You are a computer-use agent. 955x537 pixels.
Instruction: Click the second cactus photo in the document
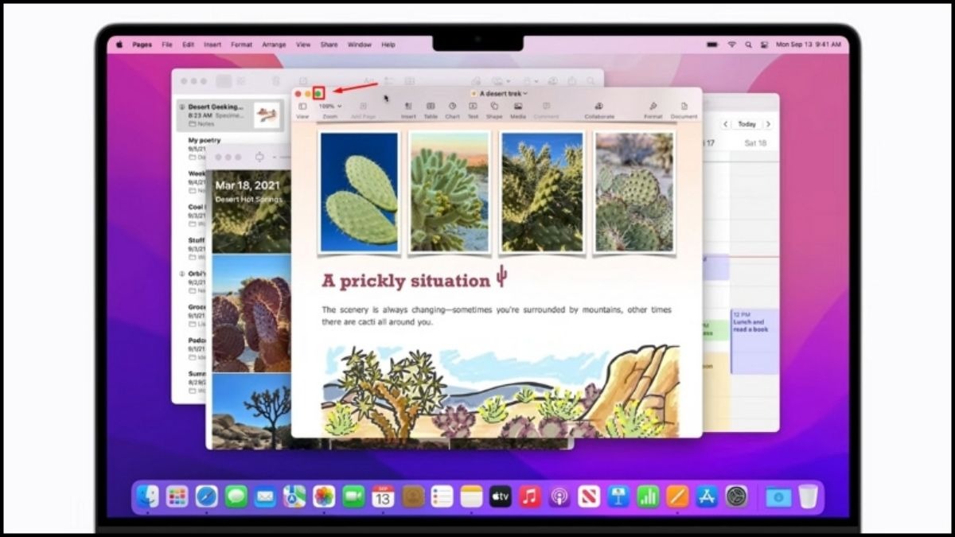[450, 193]
